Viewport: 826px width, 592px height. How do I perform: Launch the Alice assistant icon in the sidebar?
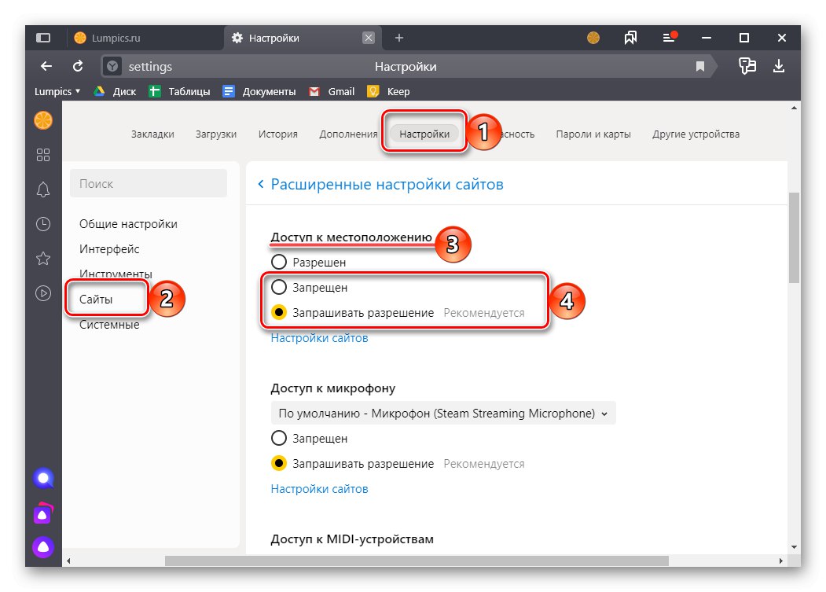pyautogui.click(x=43, y=478)
